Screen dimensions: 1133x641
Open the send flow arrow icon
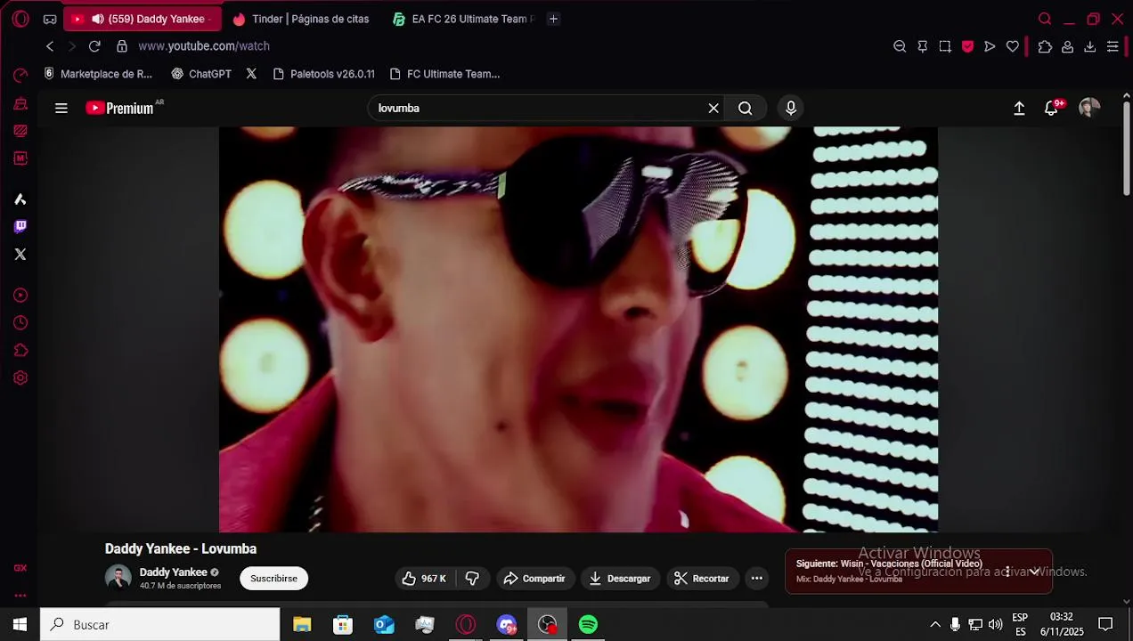click(x=990, y=46)
